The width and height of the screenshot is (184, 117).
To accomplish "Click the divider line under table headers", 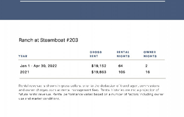I will [x=91, y=60].
